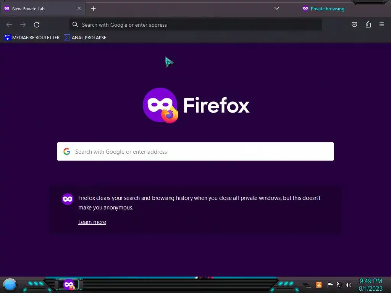The height and width of the screenshot is (293, 391).
Task: Click the magnifier icon in address bar
Action: [x=75, y=24]
